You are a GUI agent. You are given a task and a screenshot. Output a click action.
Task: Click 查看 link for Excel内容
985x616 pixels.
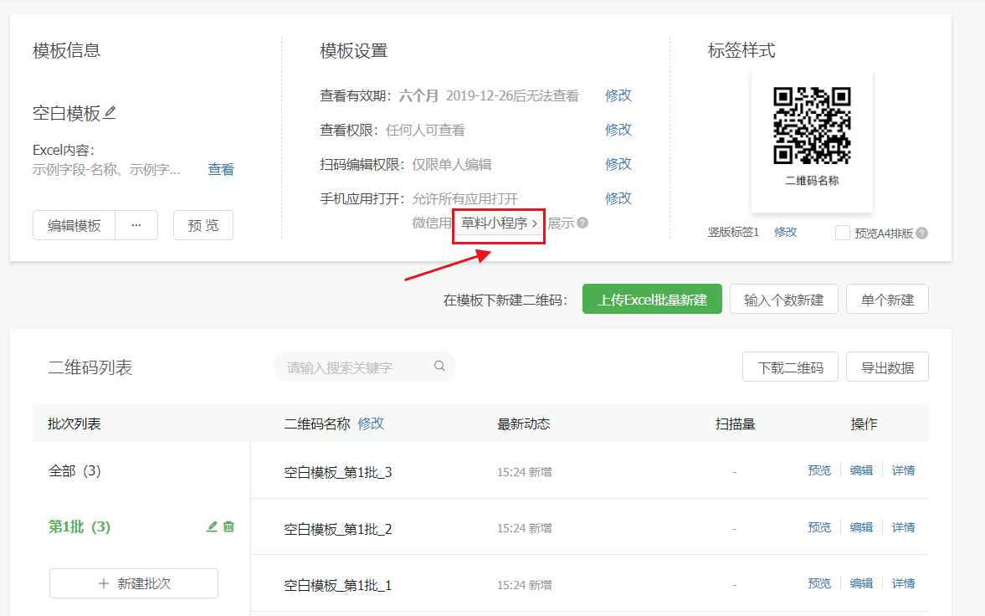pyautogui.click(x=221, y=169)
